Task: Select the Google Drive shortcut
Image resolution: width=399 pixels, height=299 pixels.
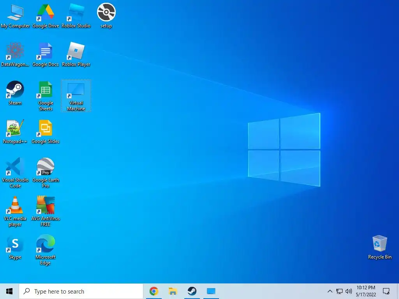Action: point(46,15)
